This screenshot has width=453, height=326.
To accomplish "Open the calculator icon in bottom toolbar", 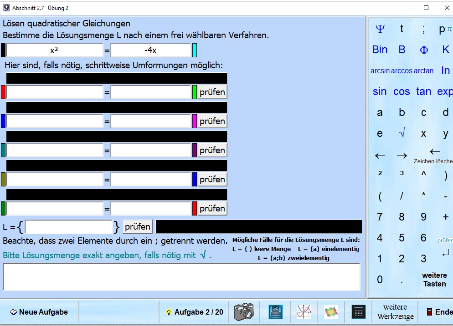I will [359, 312].
